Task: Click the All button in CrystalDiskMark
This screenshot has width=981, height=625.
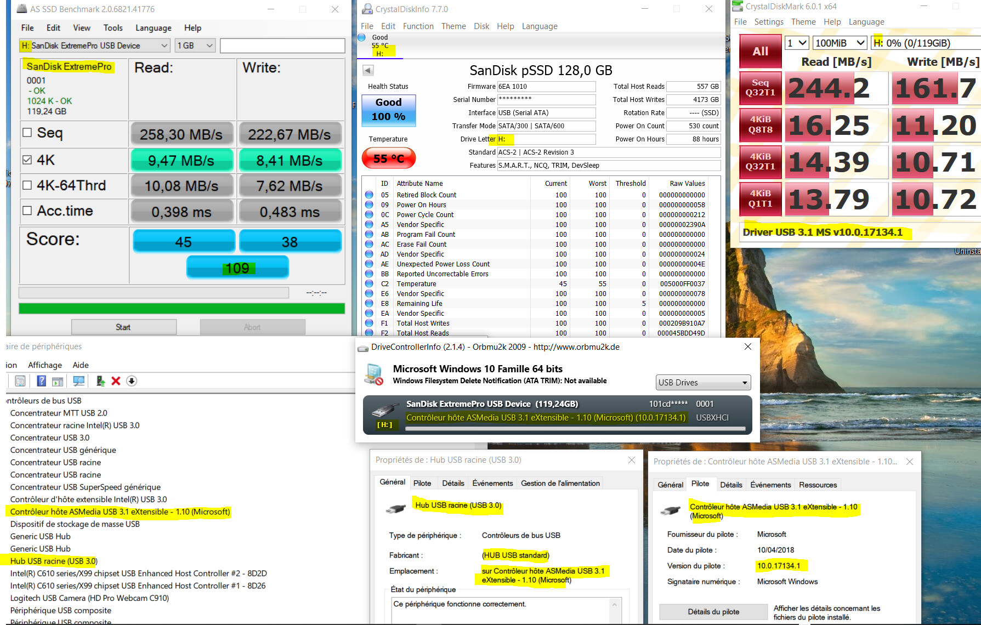Action: [761, 51]
